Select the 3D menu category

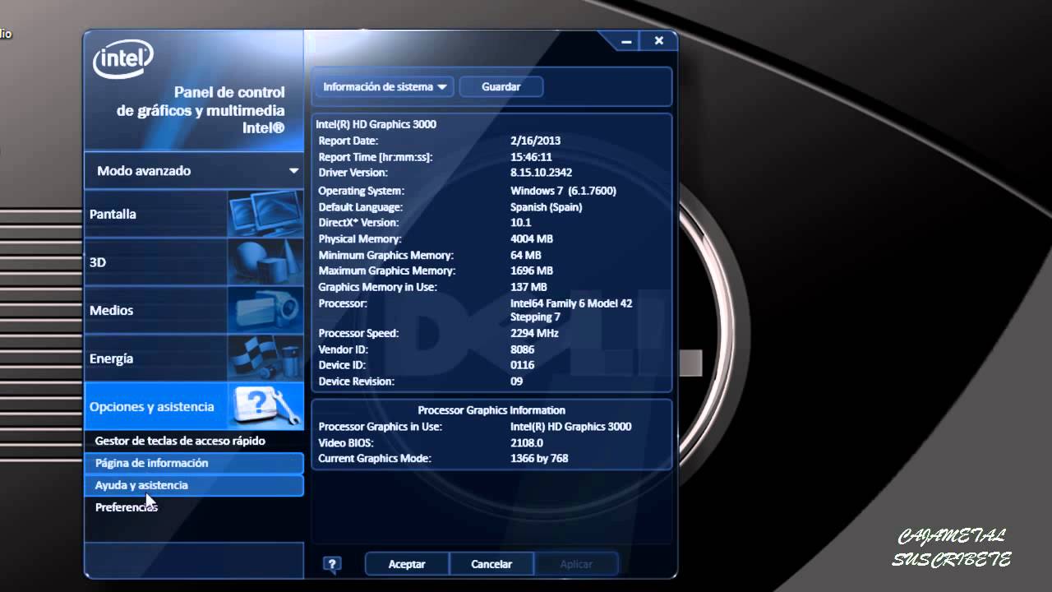[194, 262]
